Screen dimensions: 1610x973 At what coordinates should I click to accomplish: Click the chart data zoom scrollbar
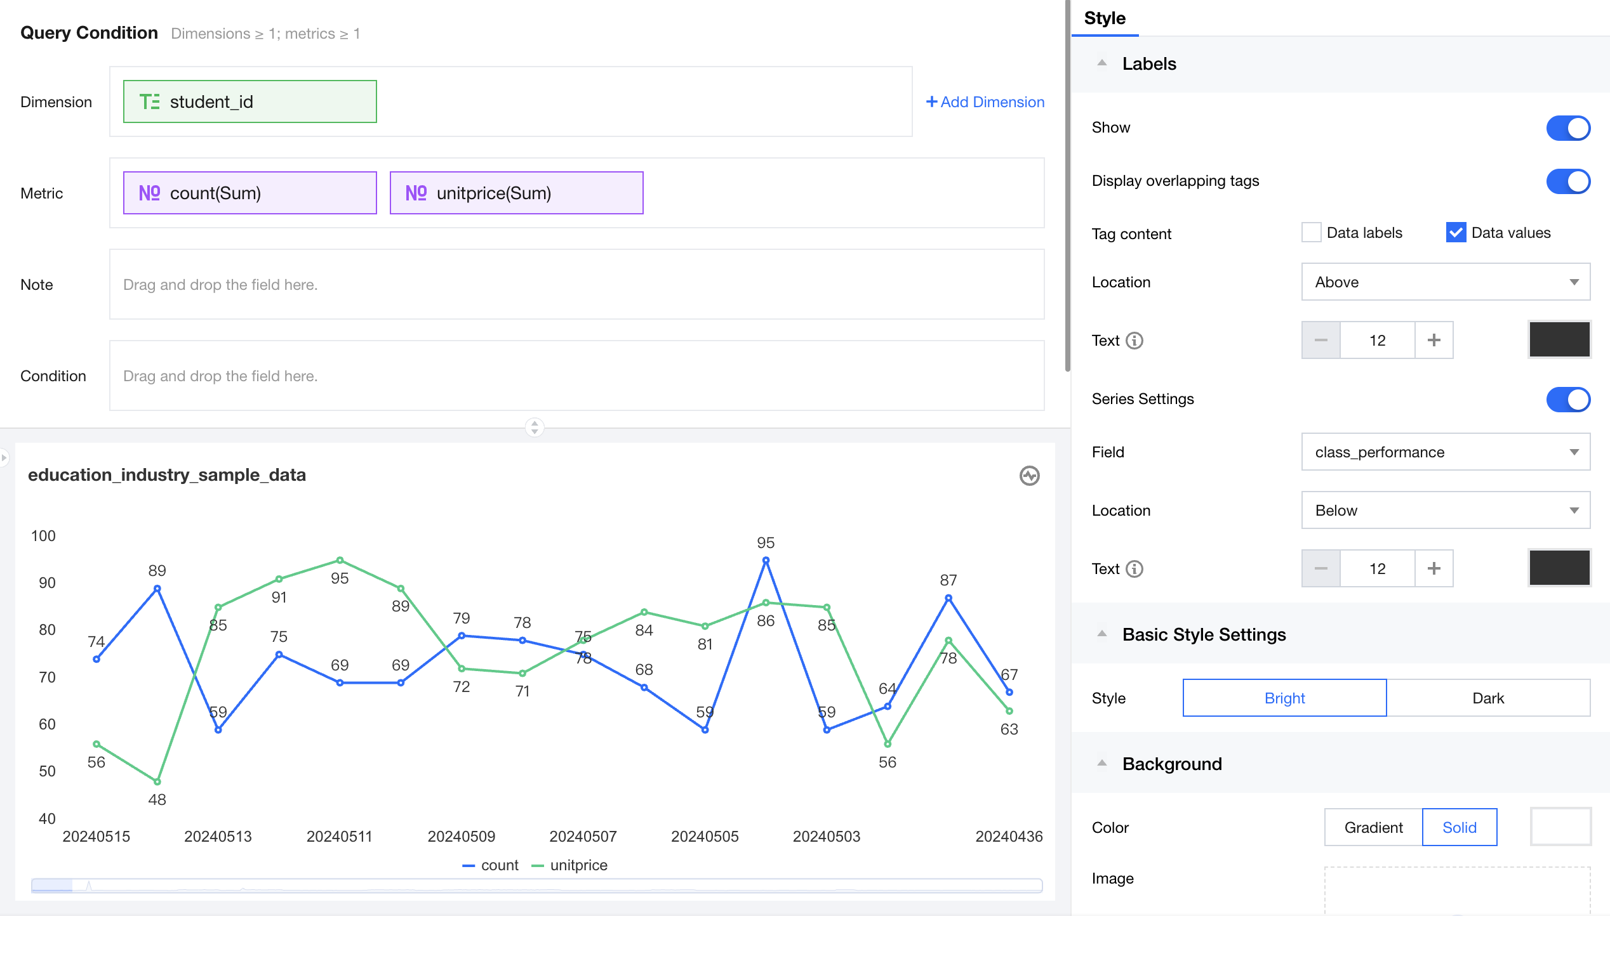click(x=536, y=885)
